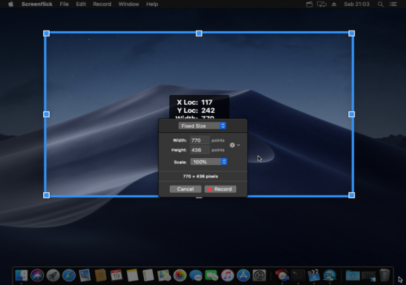Open the blue Downloads folder in Dock
The image size is (406, 285).
(353, 275)
